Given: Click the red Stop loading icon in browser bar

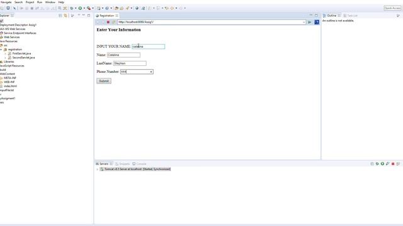Looking at the screenshot, I should pyautogui.click(x=108, y=23).
